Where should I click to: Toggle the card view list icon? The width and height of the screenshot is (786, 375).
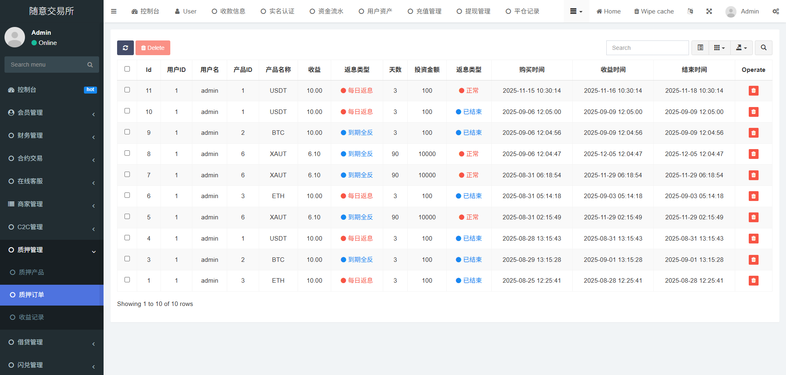click(x=700, y=48)
